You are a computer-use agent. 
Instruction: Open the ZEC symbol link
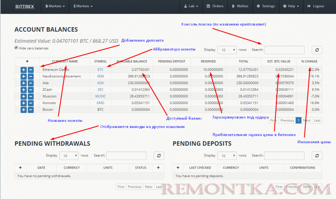(x=100, y=90)
